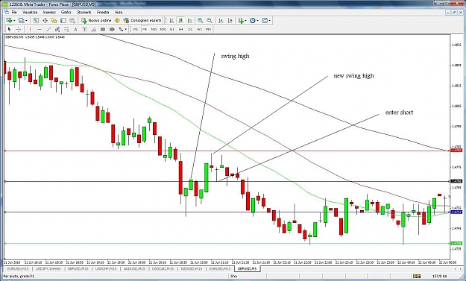
Task: Toggle the Data Window crosshair-target icon
Action: (45, 20)
